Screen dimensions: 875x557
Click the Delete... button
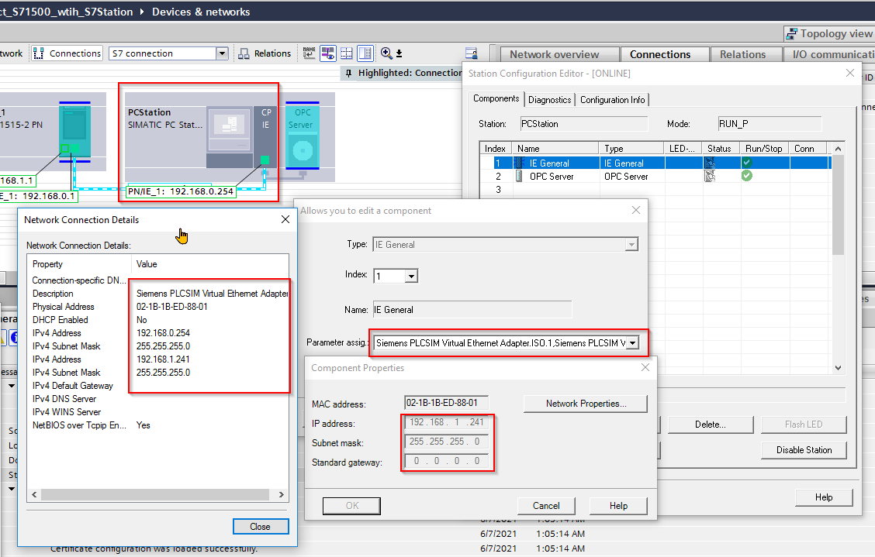coord(711,425)
